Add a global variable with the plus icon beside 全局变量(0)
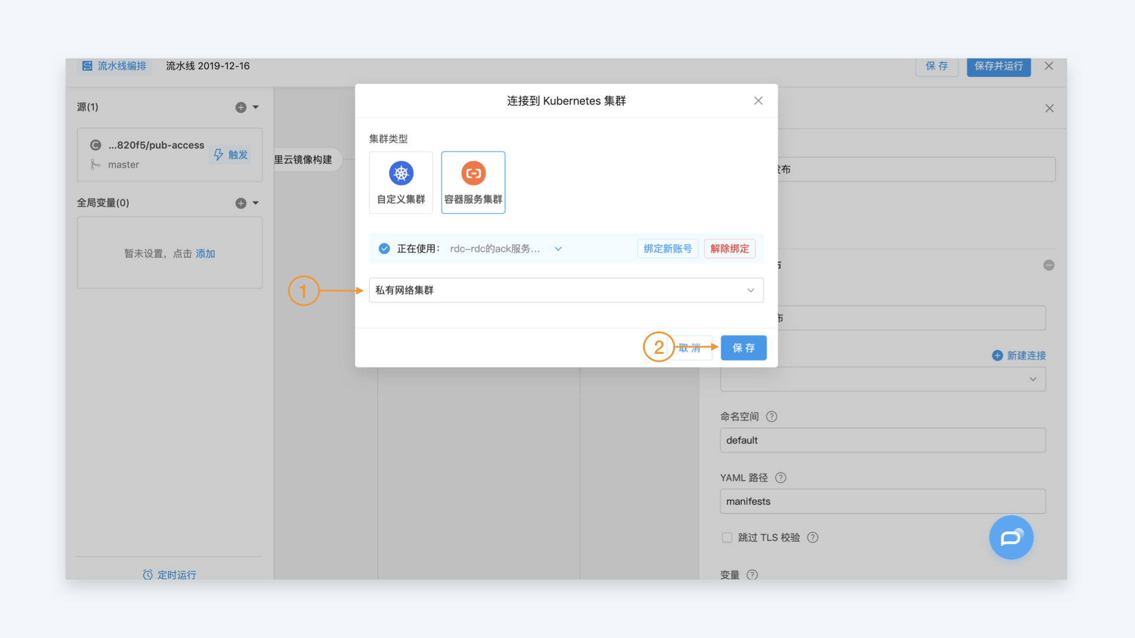The width and height of the screenshot is (1135, 638). click(241, 203)
